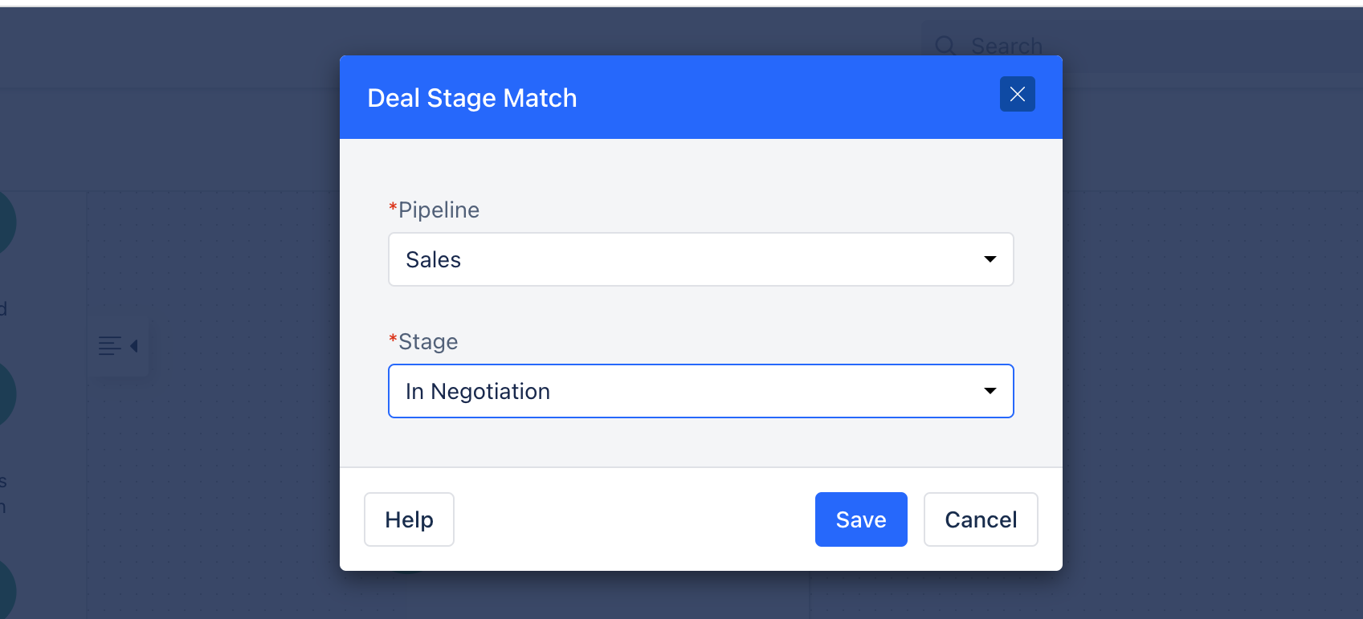Cancel the deal stage dialog
Image resolution: width=1363 pixels, height=619 pixels.
(x=981, y=519)
